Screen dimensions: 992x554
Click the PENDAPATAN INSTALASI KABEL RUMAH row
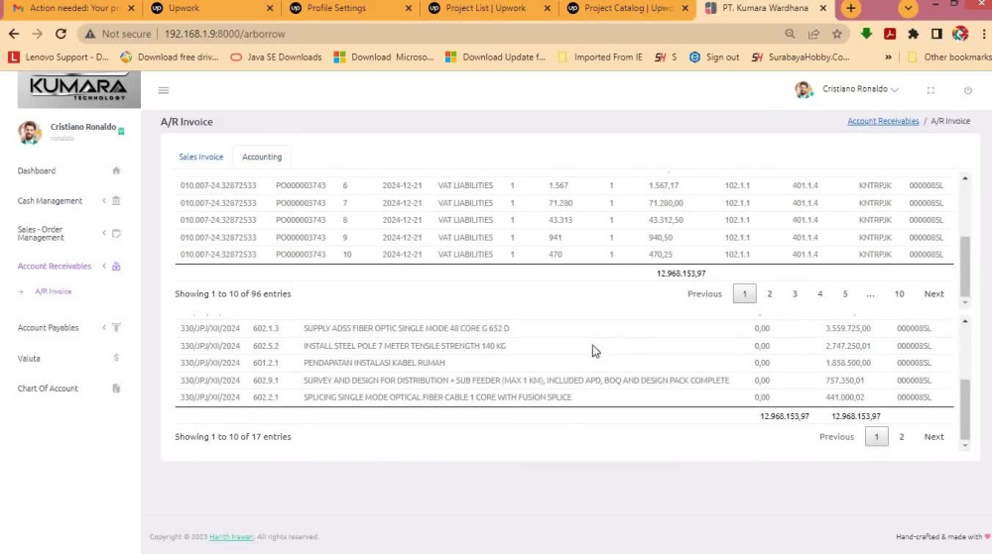(x=563, y=363)
